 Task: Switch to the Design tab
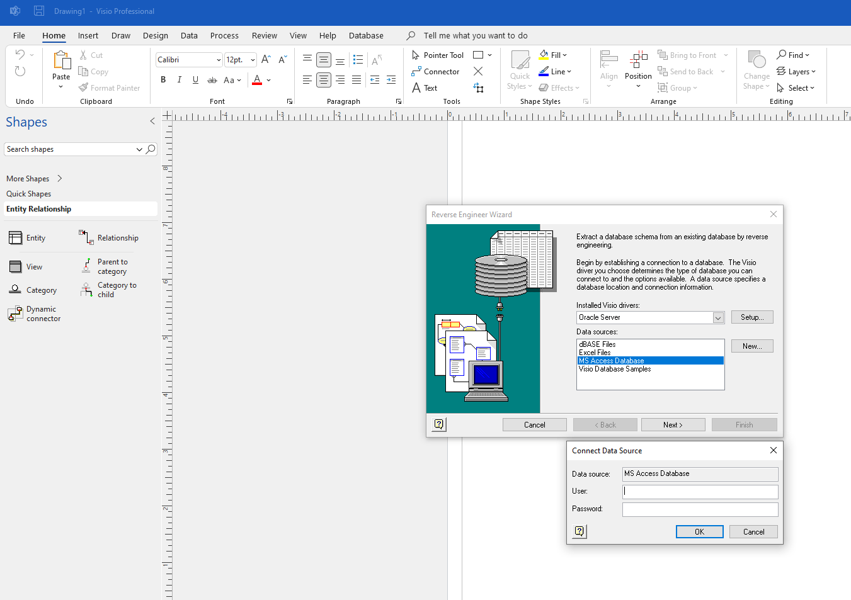(155, 36)
